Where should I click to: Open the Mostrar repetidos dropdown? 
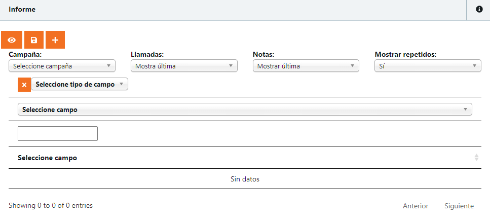point(428,66)
